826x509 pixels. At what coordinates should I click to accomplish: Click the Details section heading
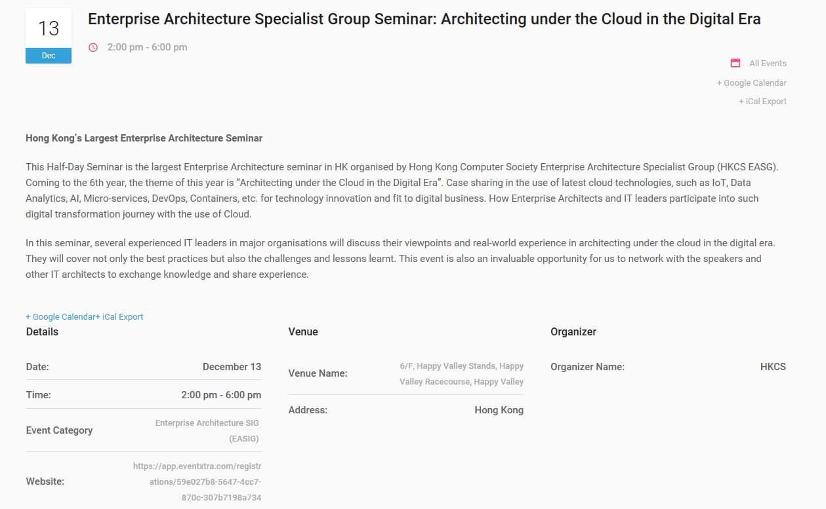[42, 332]
